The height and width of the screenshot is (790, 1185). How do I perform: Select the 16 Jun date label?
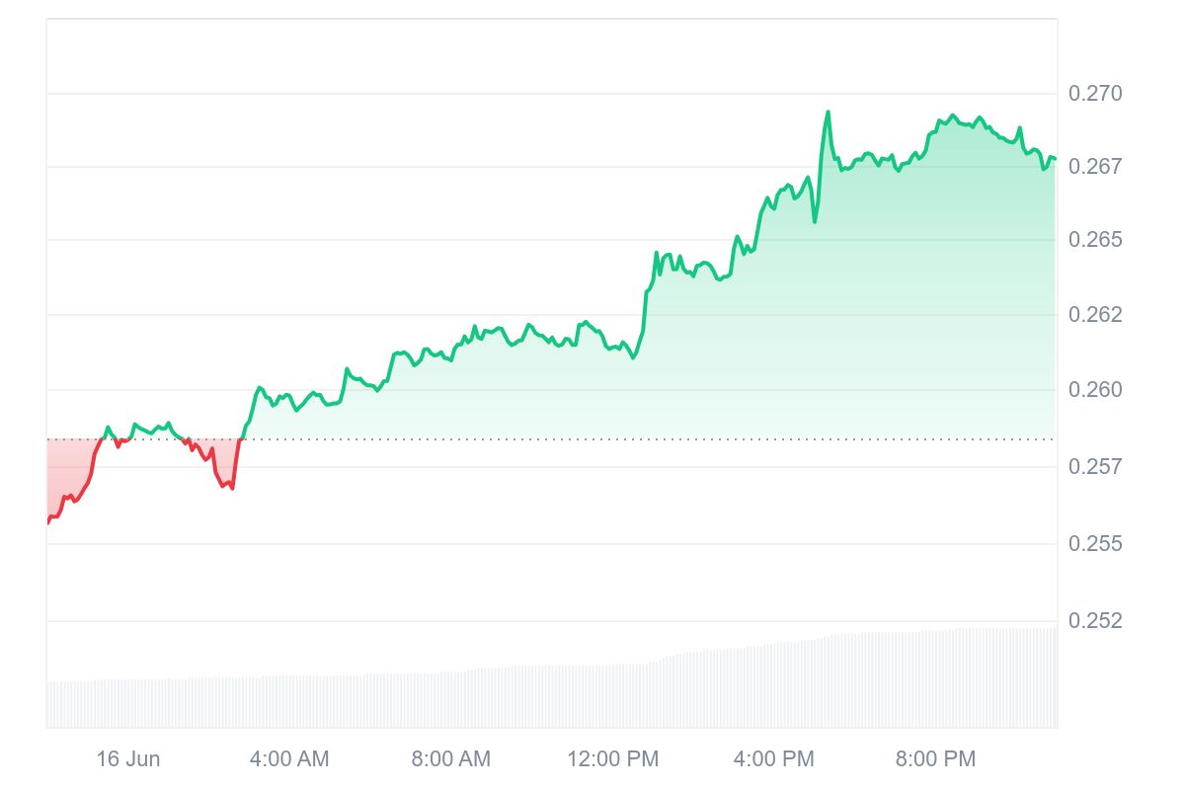tap(127, 759)
